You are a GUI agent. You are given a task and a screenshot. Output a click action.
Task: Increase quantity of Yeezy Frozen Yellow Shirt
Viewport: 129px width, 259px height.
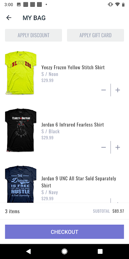tap(117, 90)
